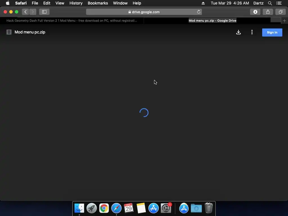Focus the drive.google.com address bar
Viewport: 288px width, 216px height.
coord(144,12)
